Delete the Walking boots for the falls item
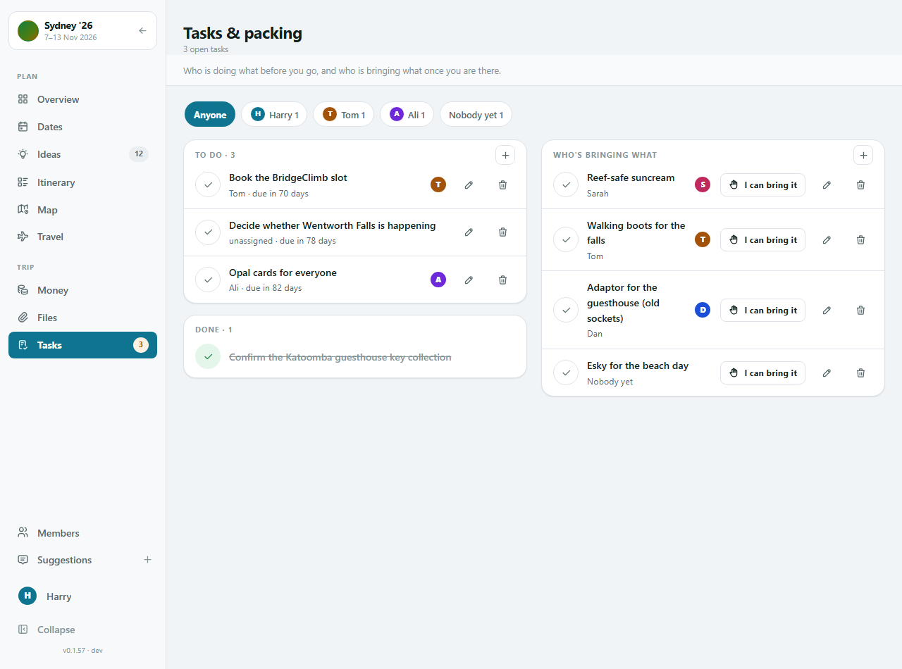Image resolution: width=902 pixels, height=669 pixels. [x=860, y=240]
